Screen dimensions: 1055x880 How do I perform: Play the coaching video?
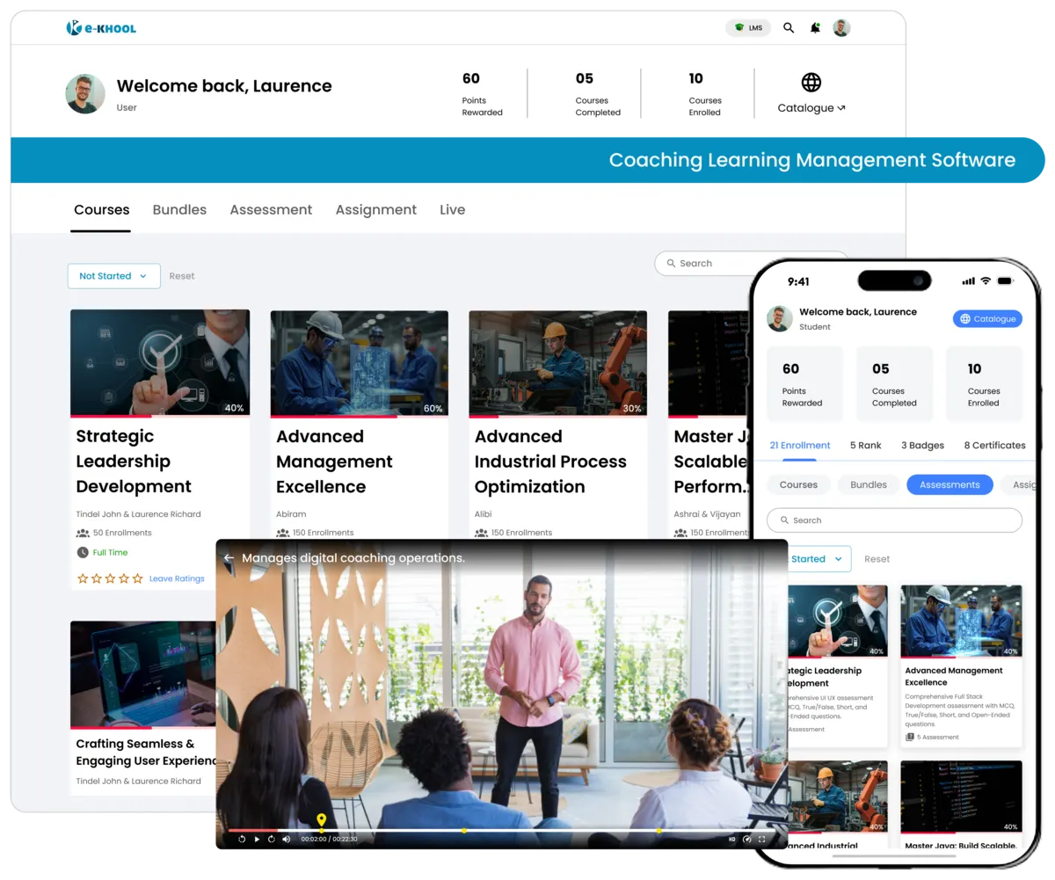coord(257,839)
